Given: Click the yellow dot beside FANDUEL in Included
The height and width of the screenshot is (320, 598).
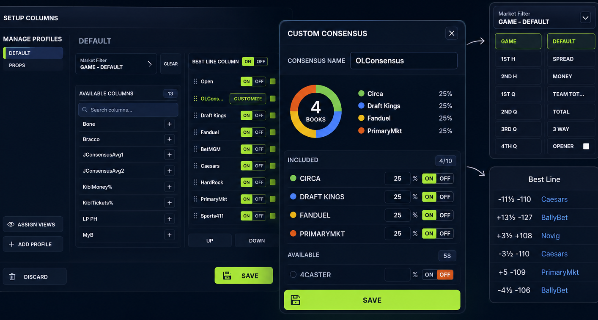Looking at the screenshot, I should 293,215.
